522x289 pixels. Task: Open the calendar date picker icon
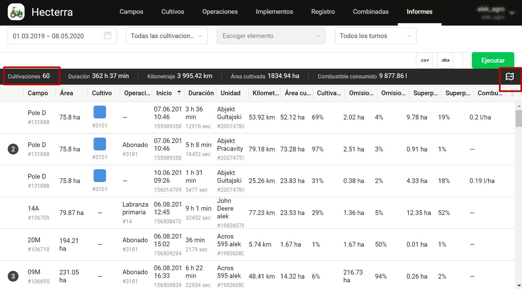[x=108, y=36]
